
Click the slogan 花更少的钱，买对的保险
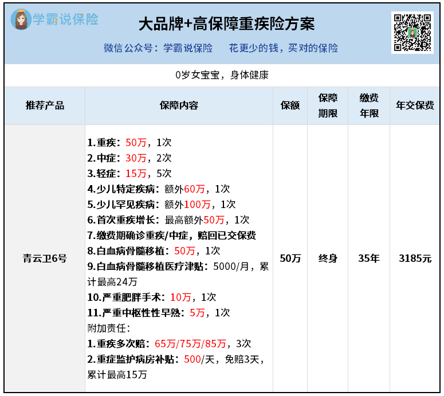tap(284, 48)
